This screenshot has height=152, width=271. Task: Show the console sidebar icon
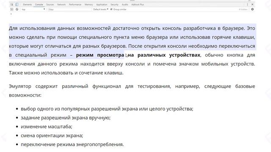pyautogui.click(x=12, y=9)
